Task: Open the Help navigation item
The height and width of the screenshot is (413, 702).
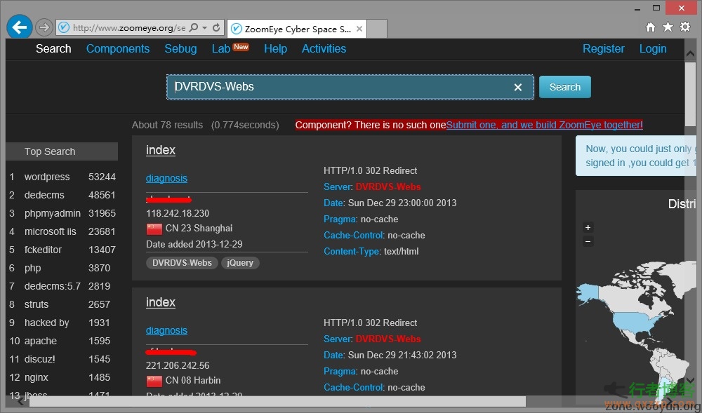Action: click(275, 48)
